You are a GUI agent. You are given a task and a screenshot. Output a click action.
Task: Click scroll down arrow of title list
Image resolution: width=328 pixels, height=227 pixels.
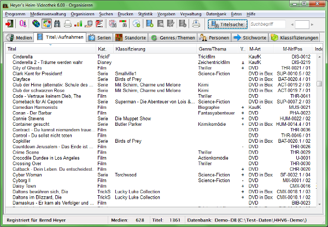point(319,203)
